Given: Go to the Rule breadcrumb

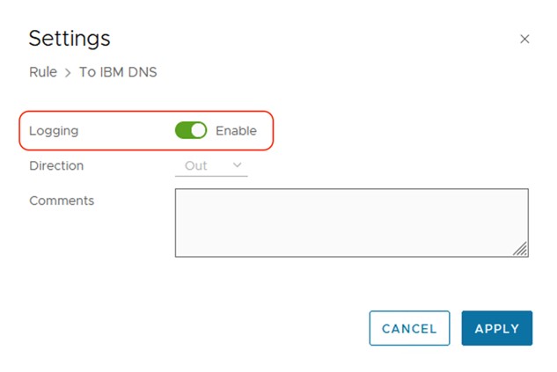Looking at the screenshot, I should (43, 72).
